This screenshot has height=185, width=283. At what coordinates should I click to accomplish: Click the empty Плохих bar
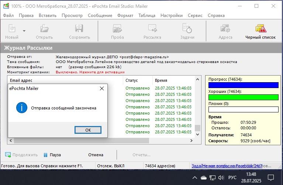click(x=243, y=109)
